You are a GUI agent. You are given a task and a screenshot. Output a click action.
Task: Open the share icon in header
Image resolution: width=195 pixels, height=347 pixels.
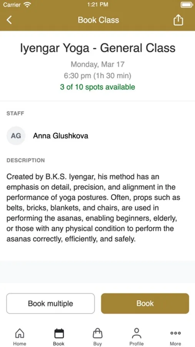click(x=178, y=20)
